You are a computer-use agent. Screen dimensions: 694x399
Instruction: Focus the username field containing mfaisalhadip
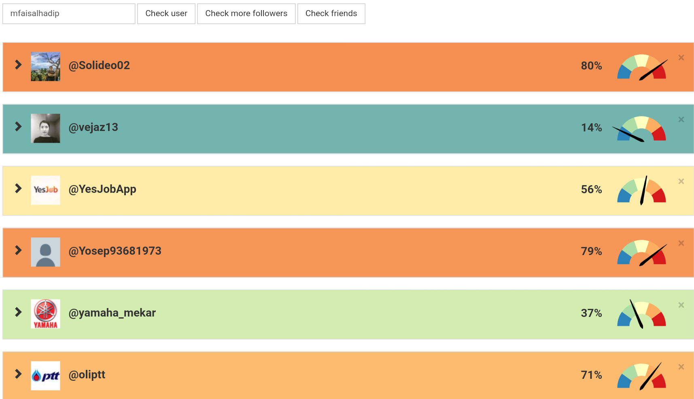point(69,14)
